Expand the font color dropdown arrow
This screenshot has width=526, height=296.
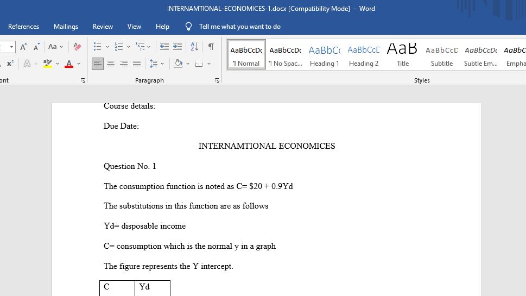coord(79,64)
